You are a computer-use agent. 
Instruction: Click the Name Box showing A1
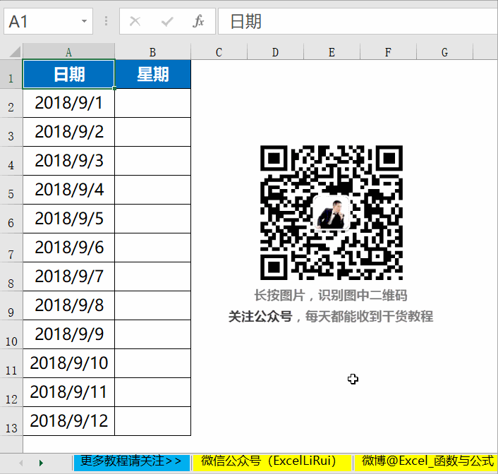pos(48,21)
